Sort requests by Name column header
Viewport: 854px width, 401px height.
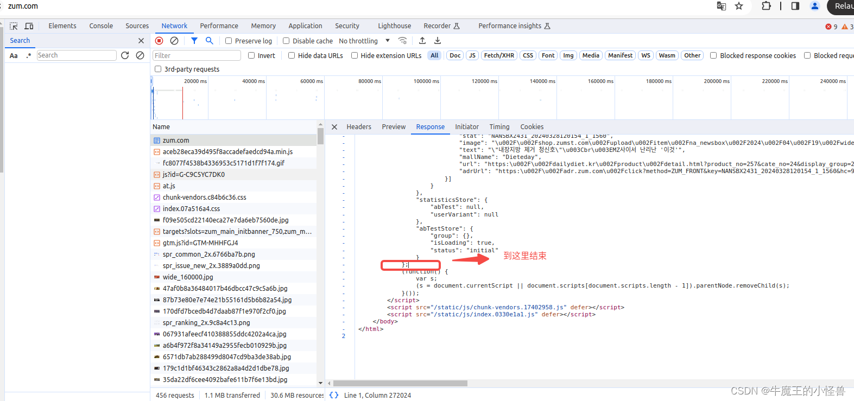(x=233, y=127)
